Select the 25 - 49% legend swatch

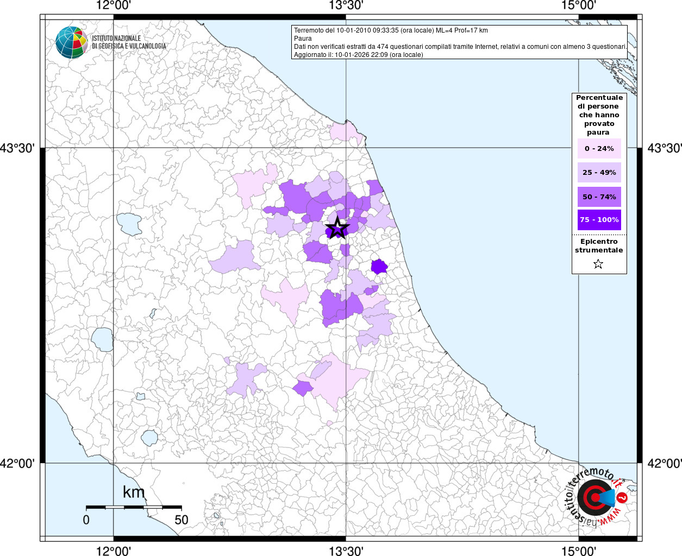[599, 173]
